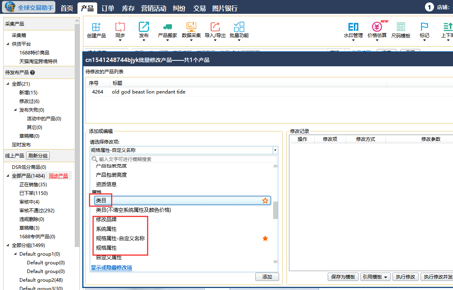
Task: Open the 交易 tab
Action: [x=199, y=8]
